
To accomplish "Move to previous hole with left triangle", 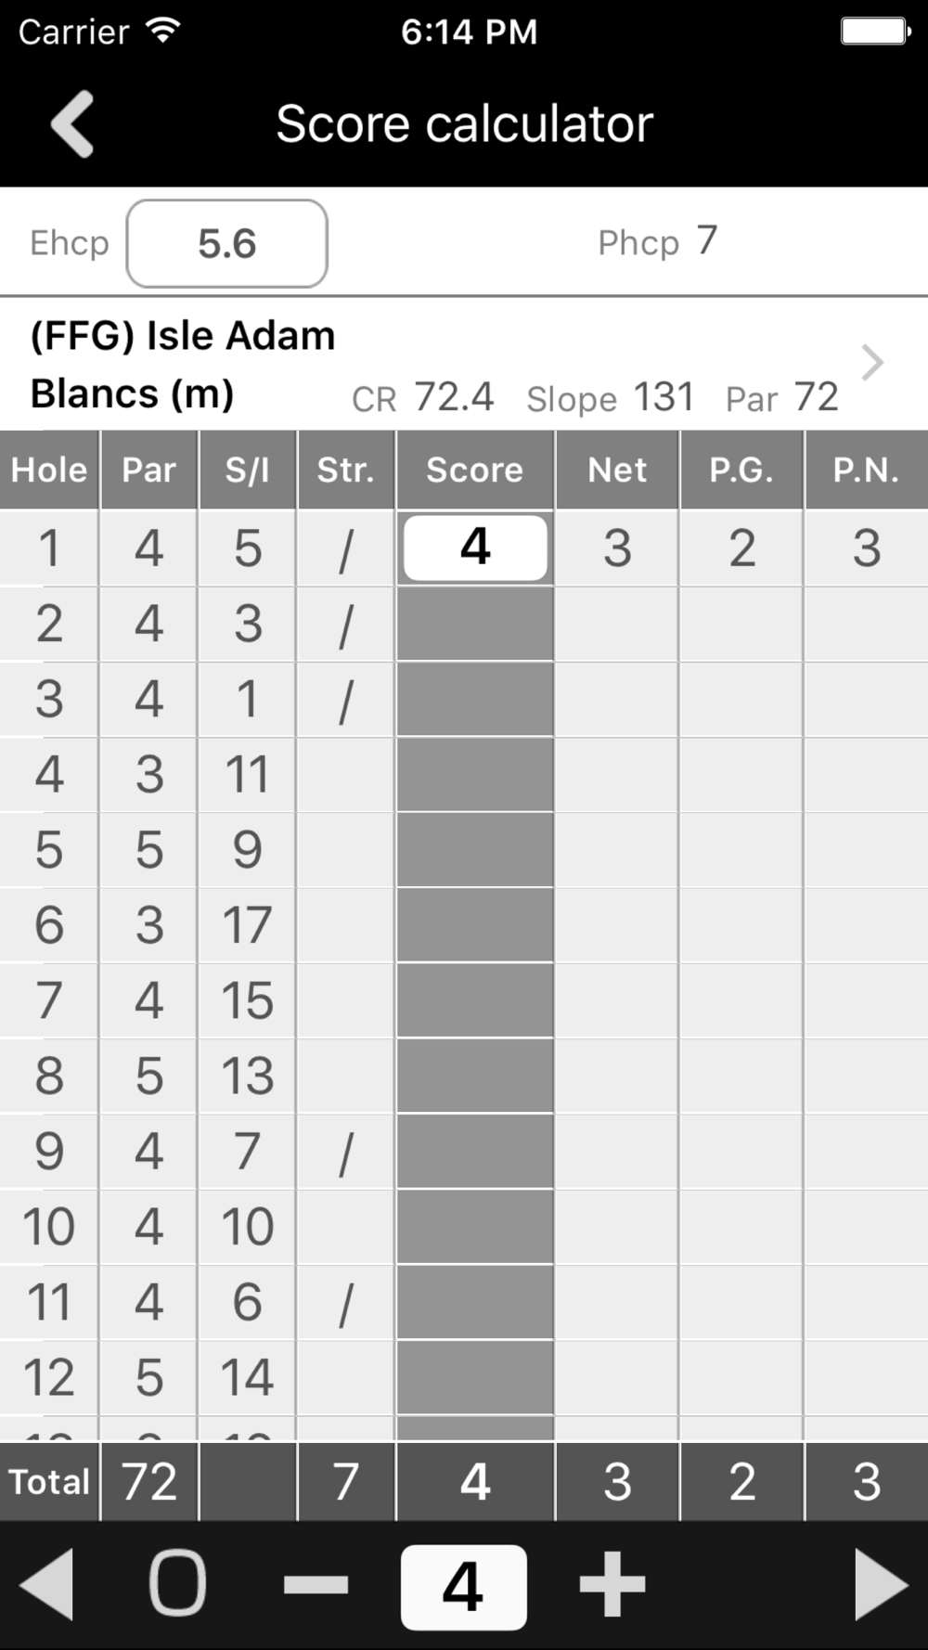I will (46, 1584).
